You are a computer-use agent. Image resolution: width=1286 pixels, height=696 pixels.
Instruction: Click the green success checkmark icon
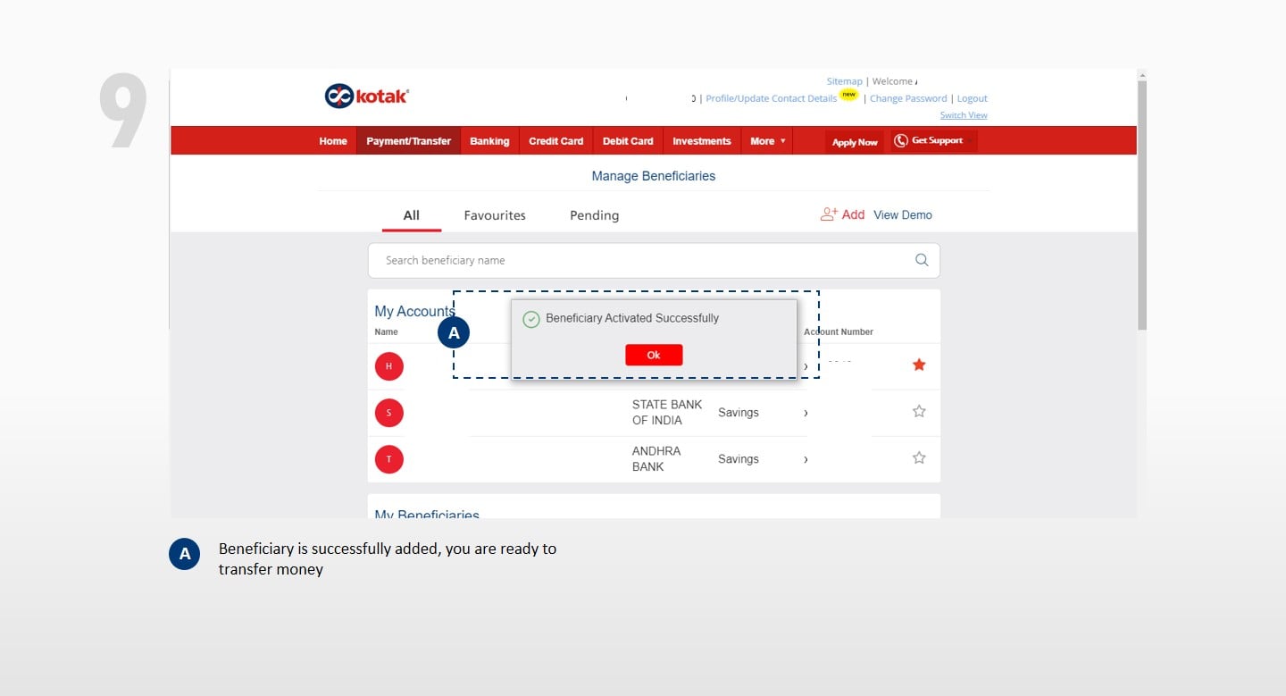pos(530,319)
